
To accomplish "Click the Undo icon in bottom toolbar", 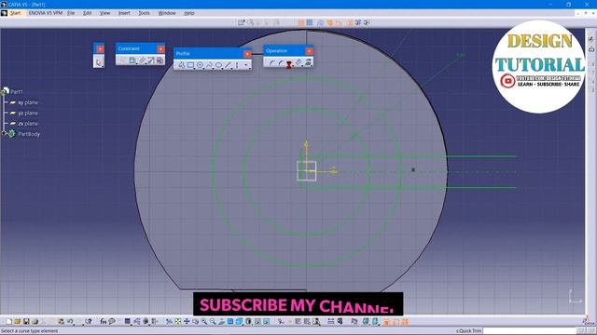I will [70, 322].
